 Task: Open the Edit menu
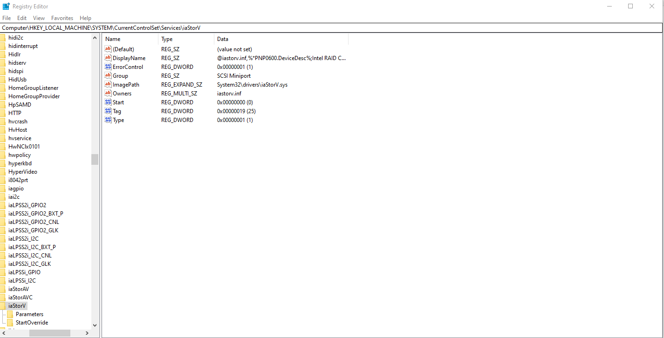click(21, 18)
